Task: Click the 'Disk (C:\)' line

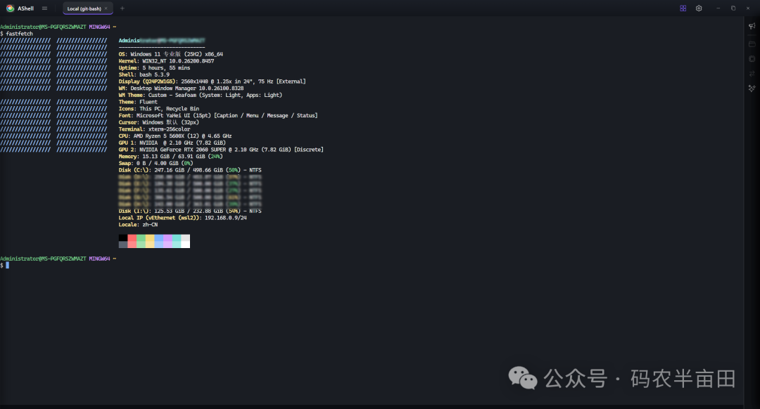Action: (190, 170)
